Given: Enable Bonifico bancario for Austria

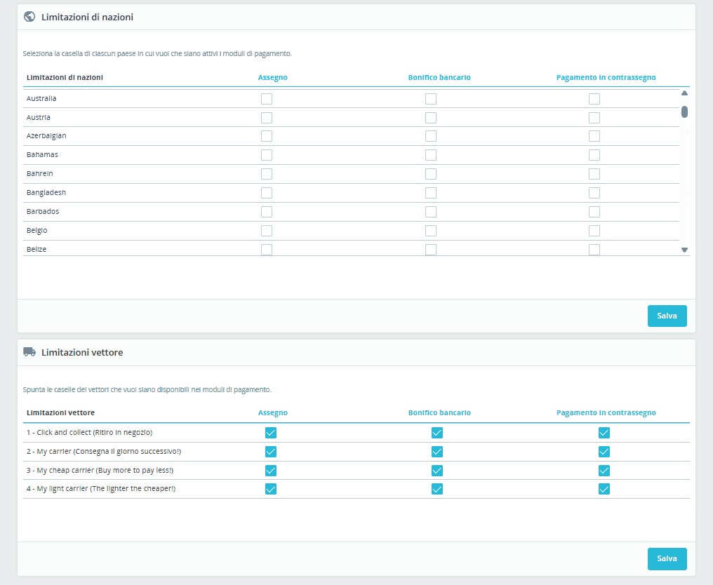Looking at the screenshot, I should (431, 118).
